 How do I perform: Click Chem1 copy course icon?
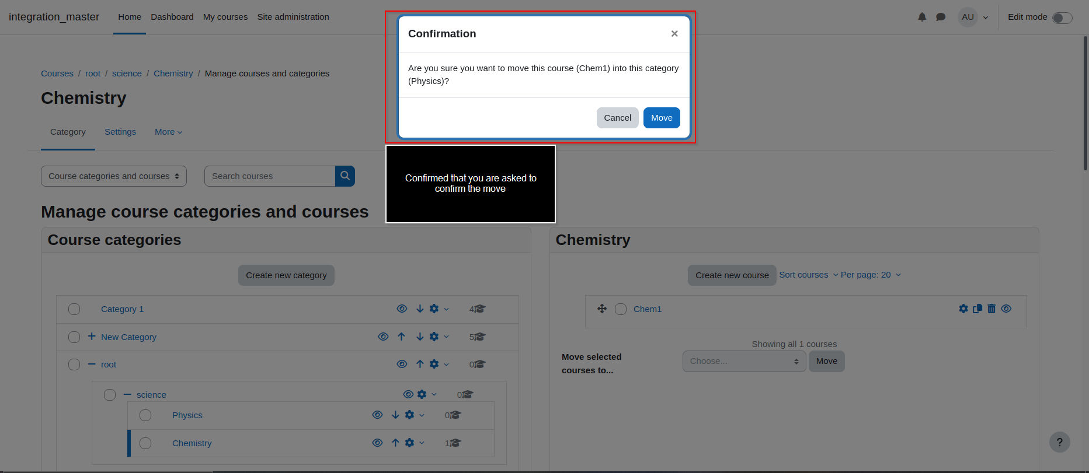tap(977, 309)
